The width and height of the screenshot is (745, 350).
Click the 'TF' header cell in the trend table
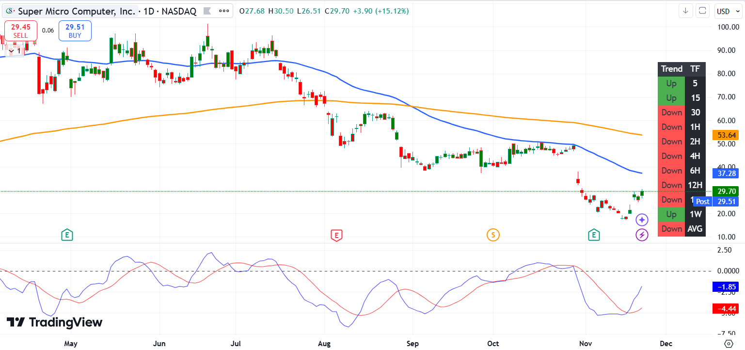[696, 69]
